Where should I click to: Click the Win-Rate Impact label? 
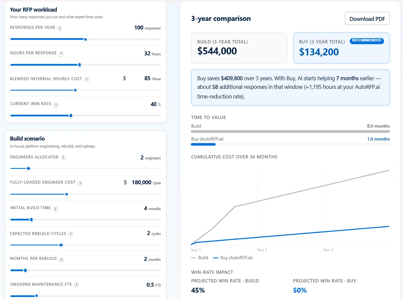pyautogui.click(x=212, y=272)
